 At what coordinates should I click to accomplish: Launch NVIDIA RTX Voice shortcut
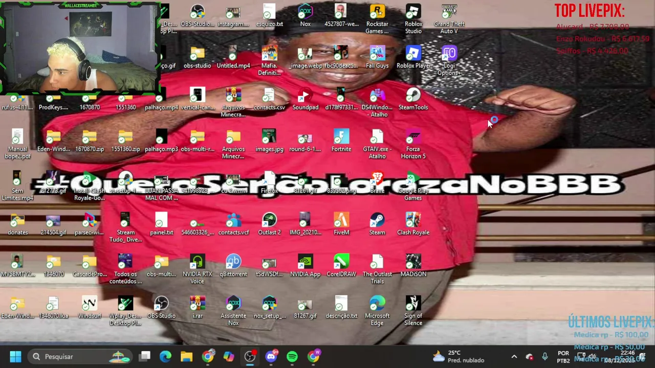[198, 270]
